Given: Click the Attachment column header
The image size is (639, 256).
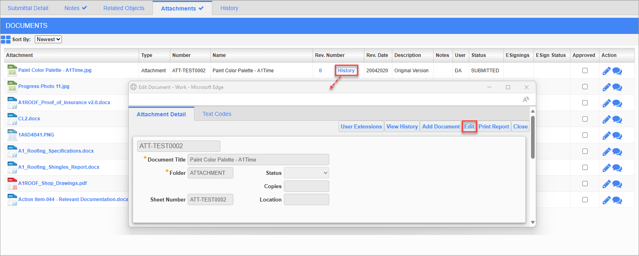Looking at the screenshot, I should pos(72,55).
